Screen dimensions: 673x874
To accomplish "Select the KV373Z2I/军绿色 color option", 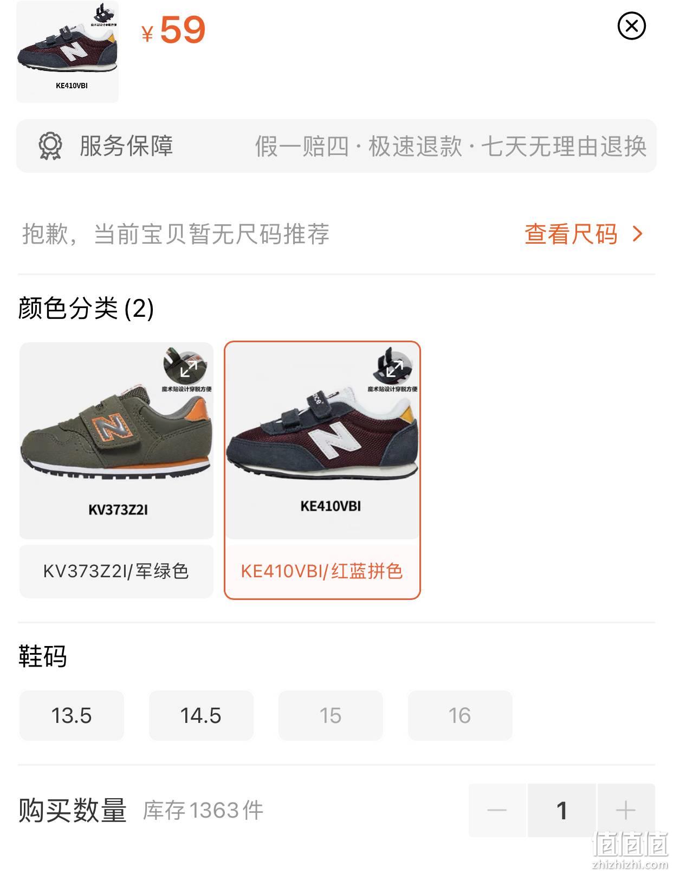I will pos(117,571).
